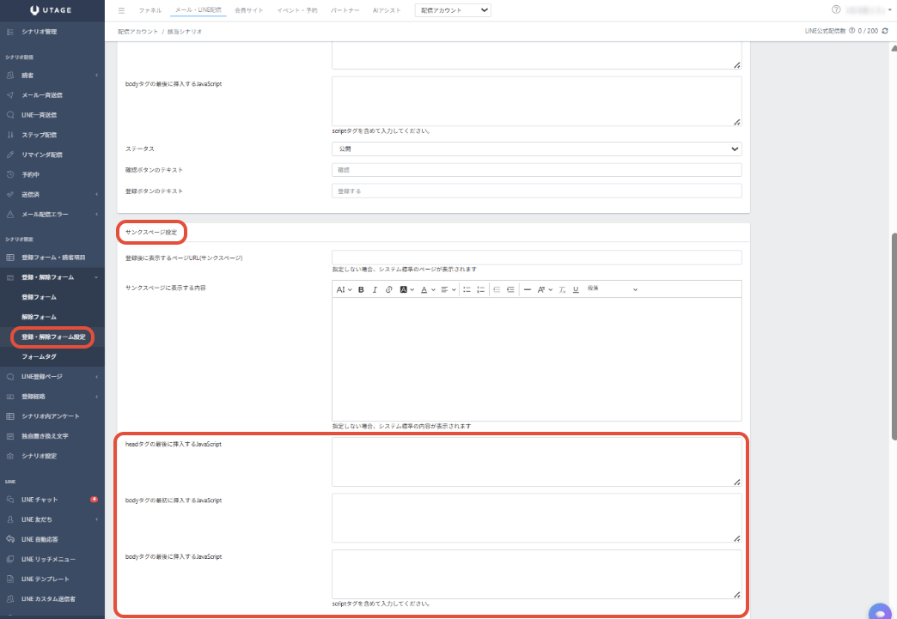The height and width of the screenshot is (619, 897).
Task: Insert a numbered list in the editor
Action: pyautogui.click(x=481, y=290)
